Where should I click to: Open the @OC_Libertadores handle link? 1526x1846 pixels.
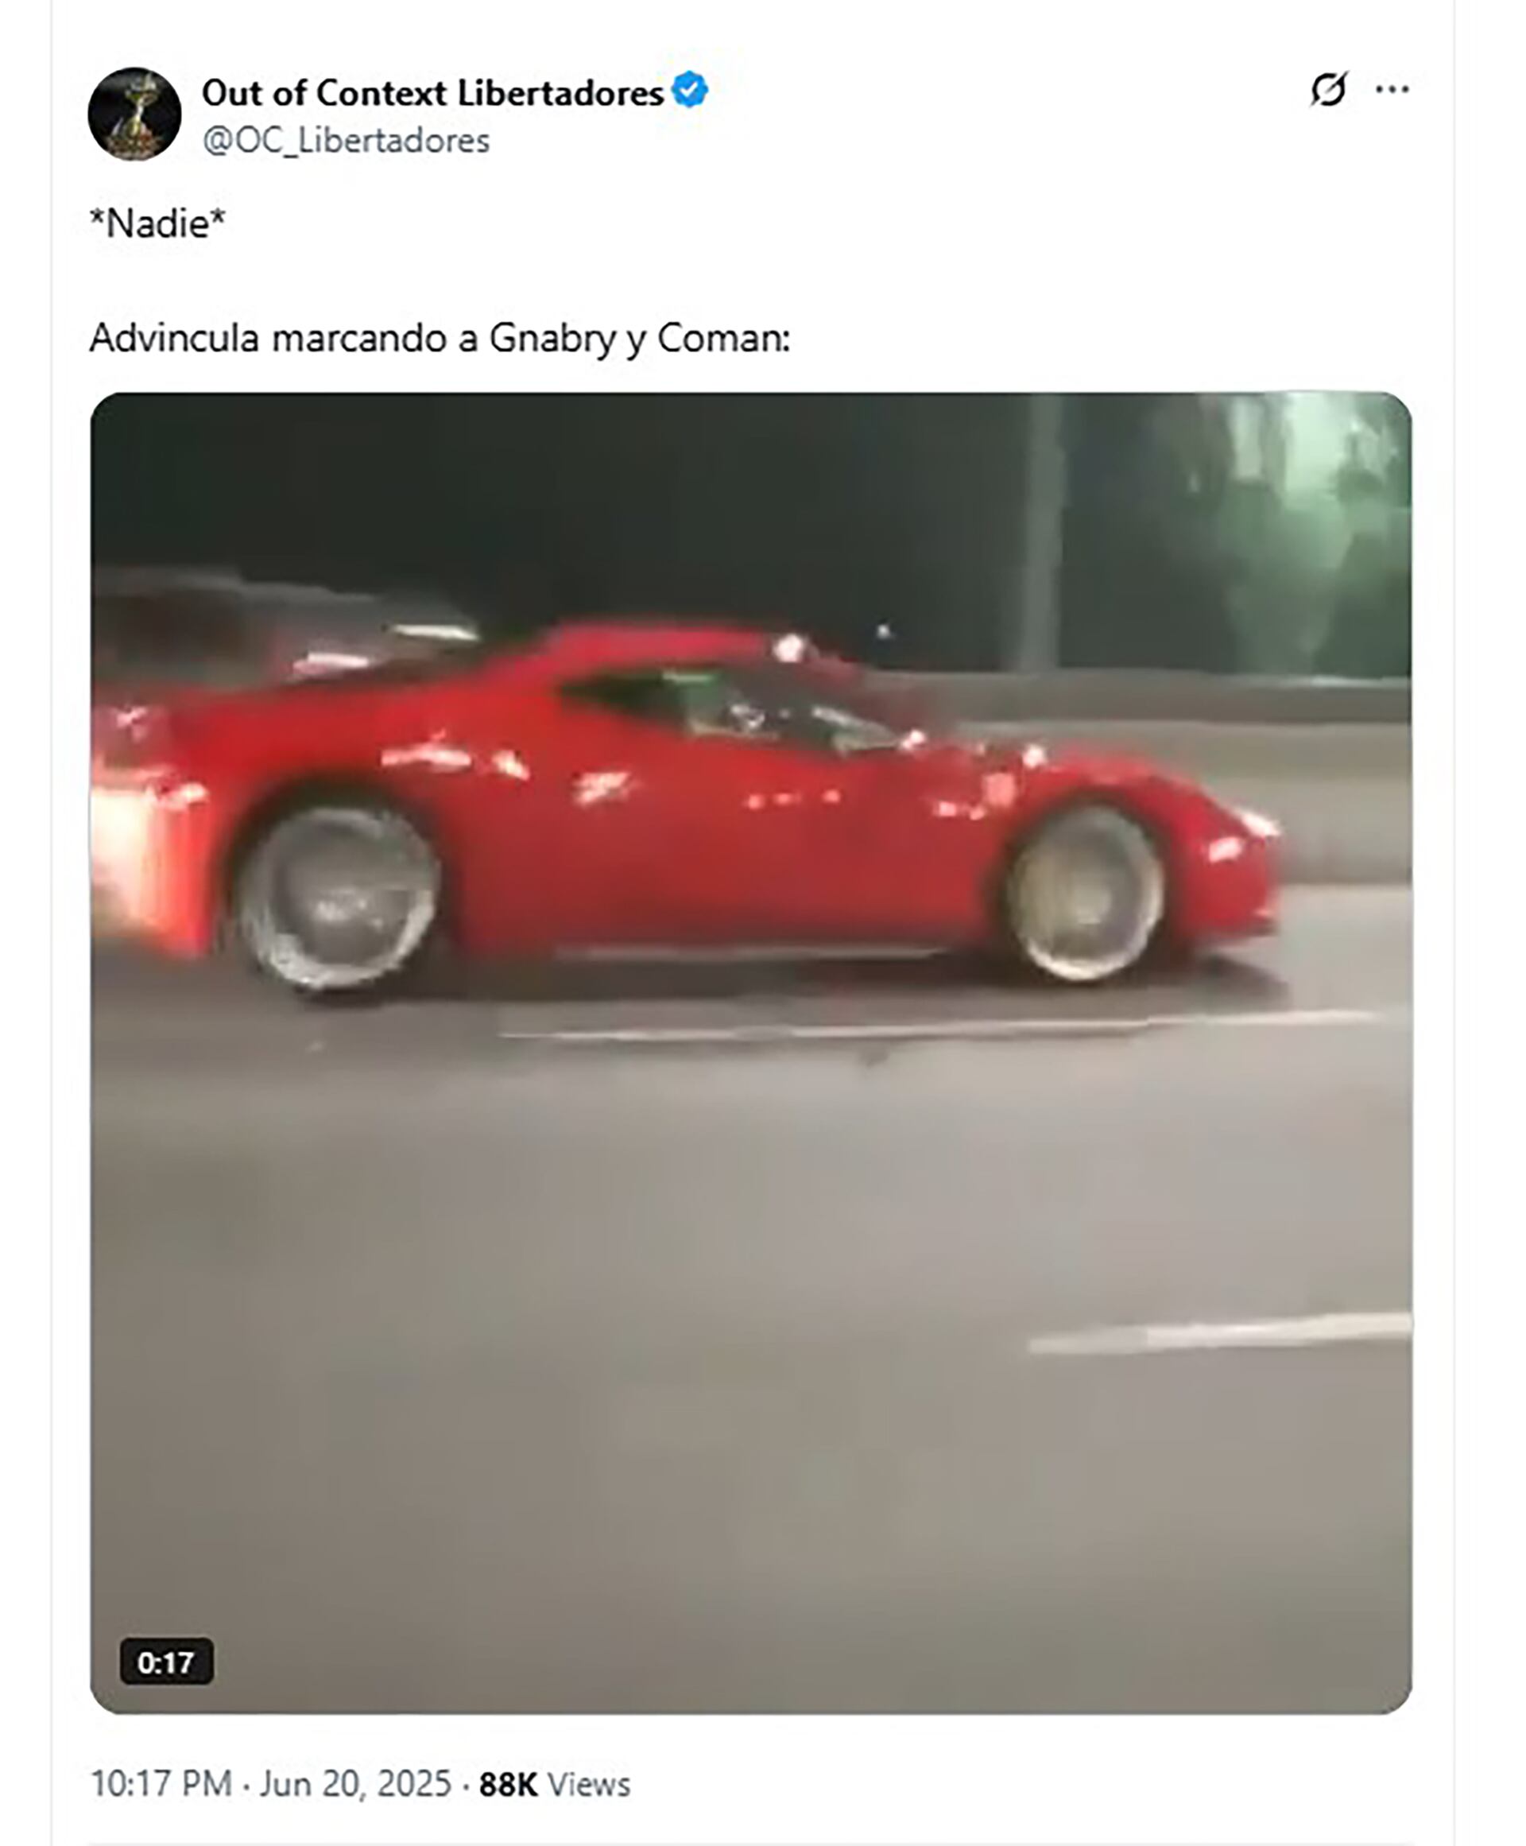[x=346, y=141]
